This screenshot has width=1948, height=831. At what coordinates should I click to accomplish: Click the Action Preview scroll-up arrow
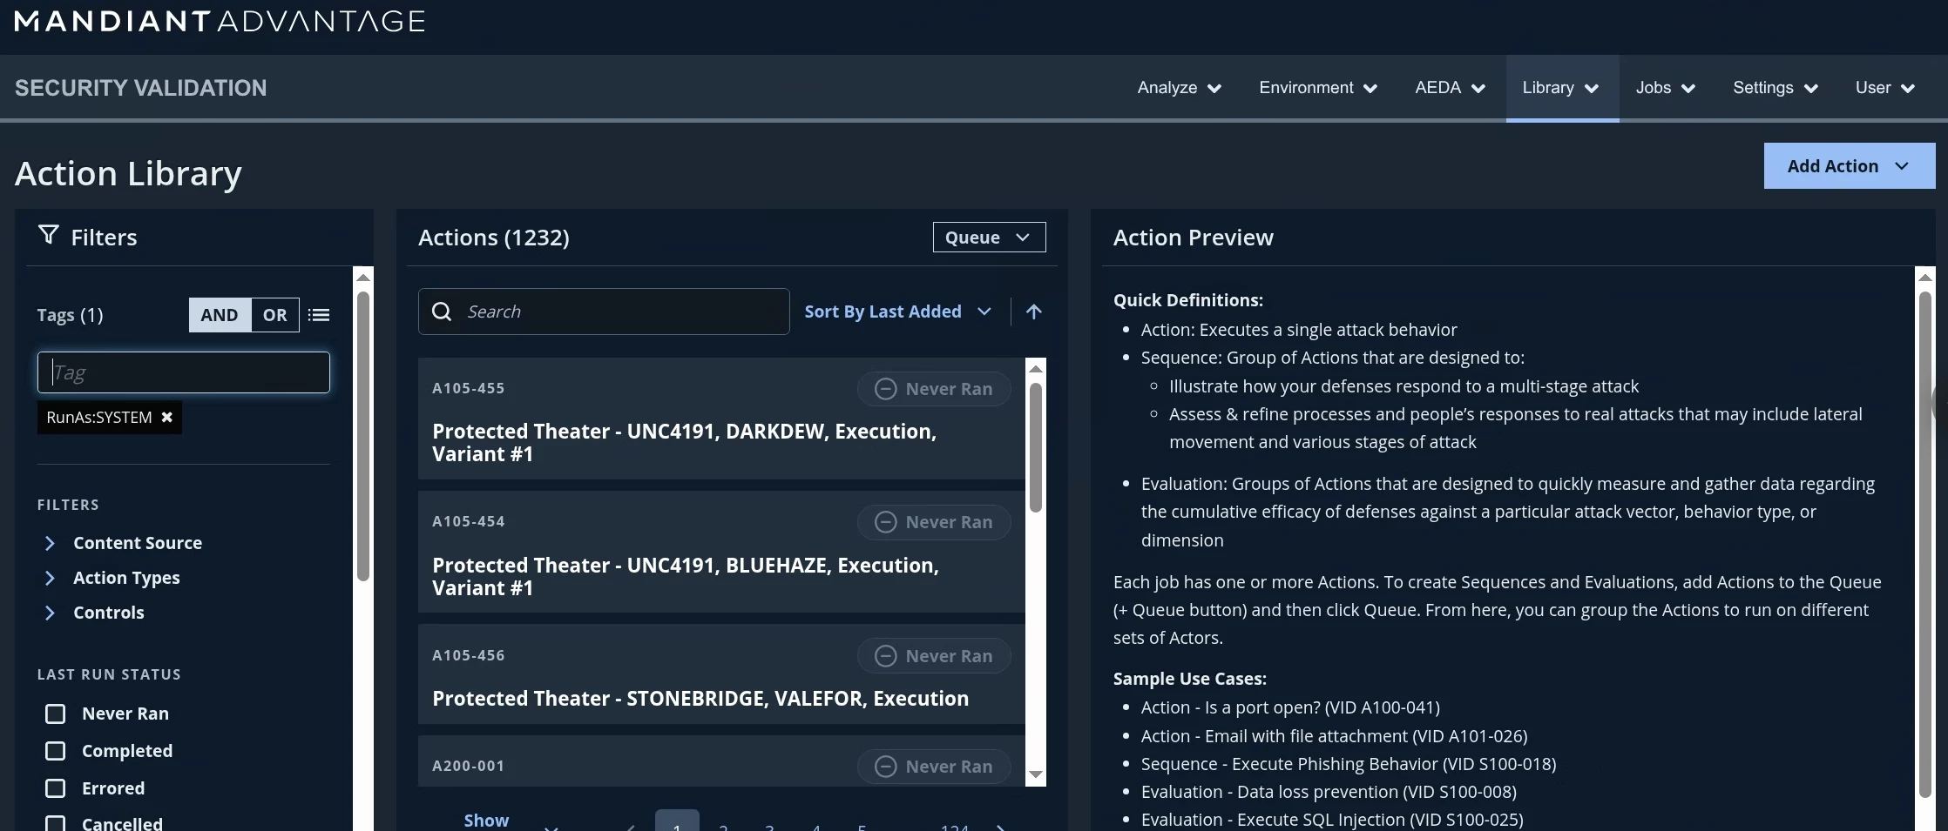tap(1925, 278)
